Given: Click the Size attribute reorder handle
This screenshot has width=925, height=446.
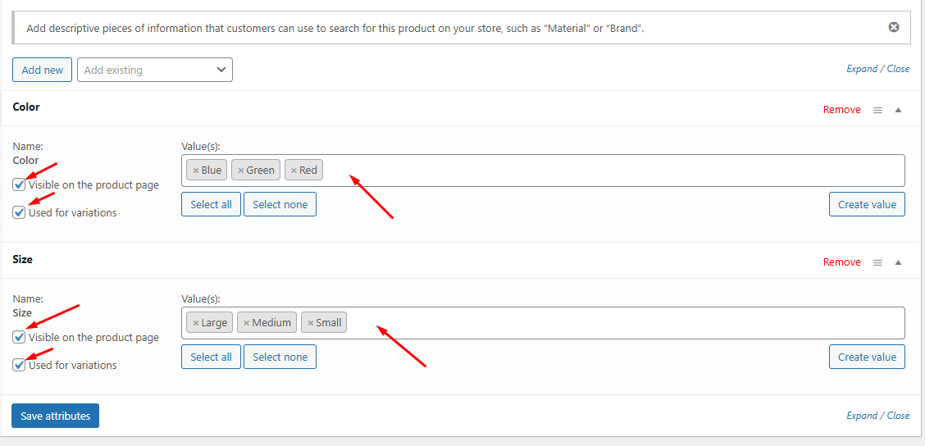Looking at the screenshot, I should (x=877, y=262).
